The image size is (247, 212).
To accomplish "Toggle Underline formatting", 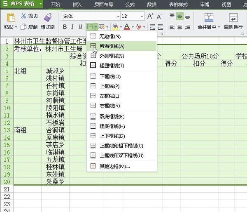I will tap(80, 27).
